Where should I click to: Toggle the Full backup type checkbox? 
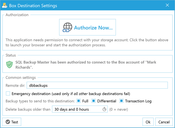pyautogui.click(x=78, y=101)
